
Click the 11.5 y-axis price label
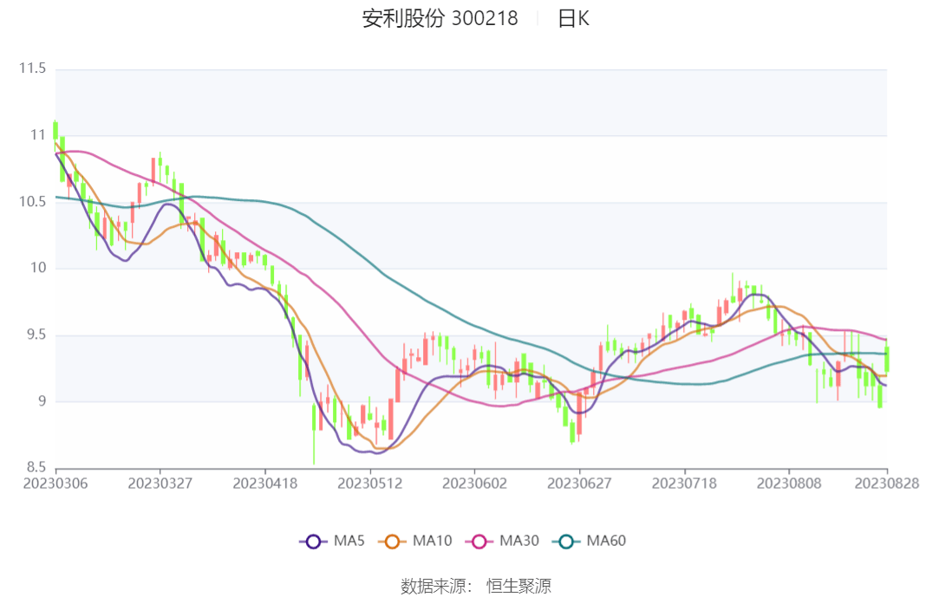(31, 68)
